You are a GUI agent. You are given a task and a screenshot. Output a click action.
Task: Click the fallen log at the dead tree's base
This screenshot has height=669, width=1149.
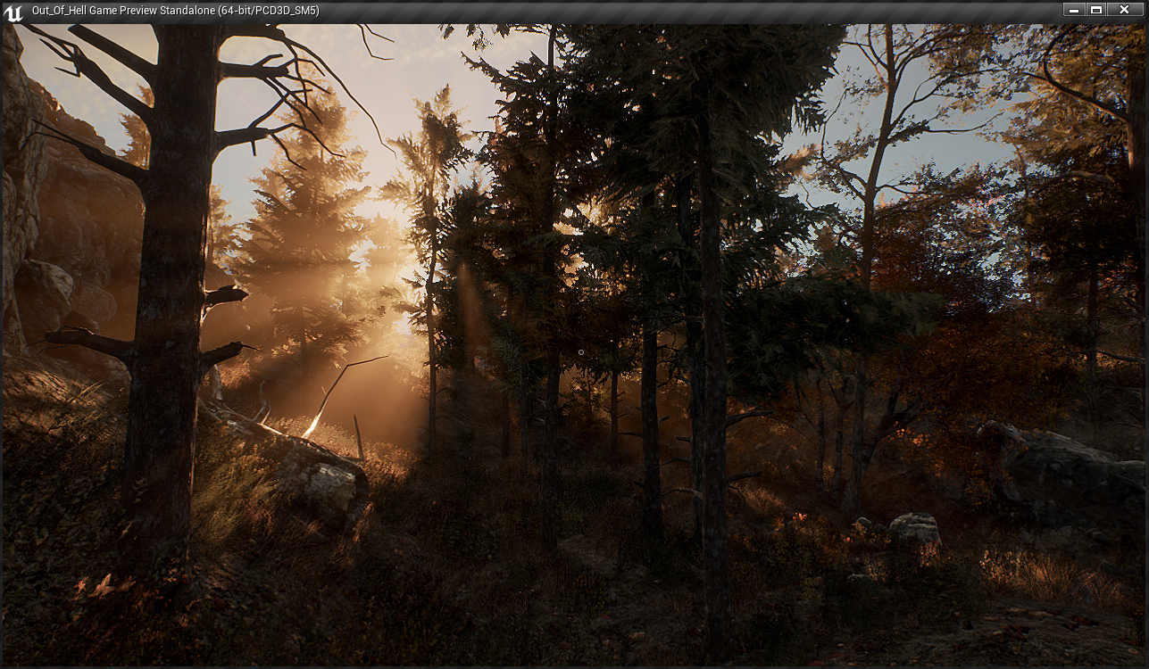304,464
